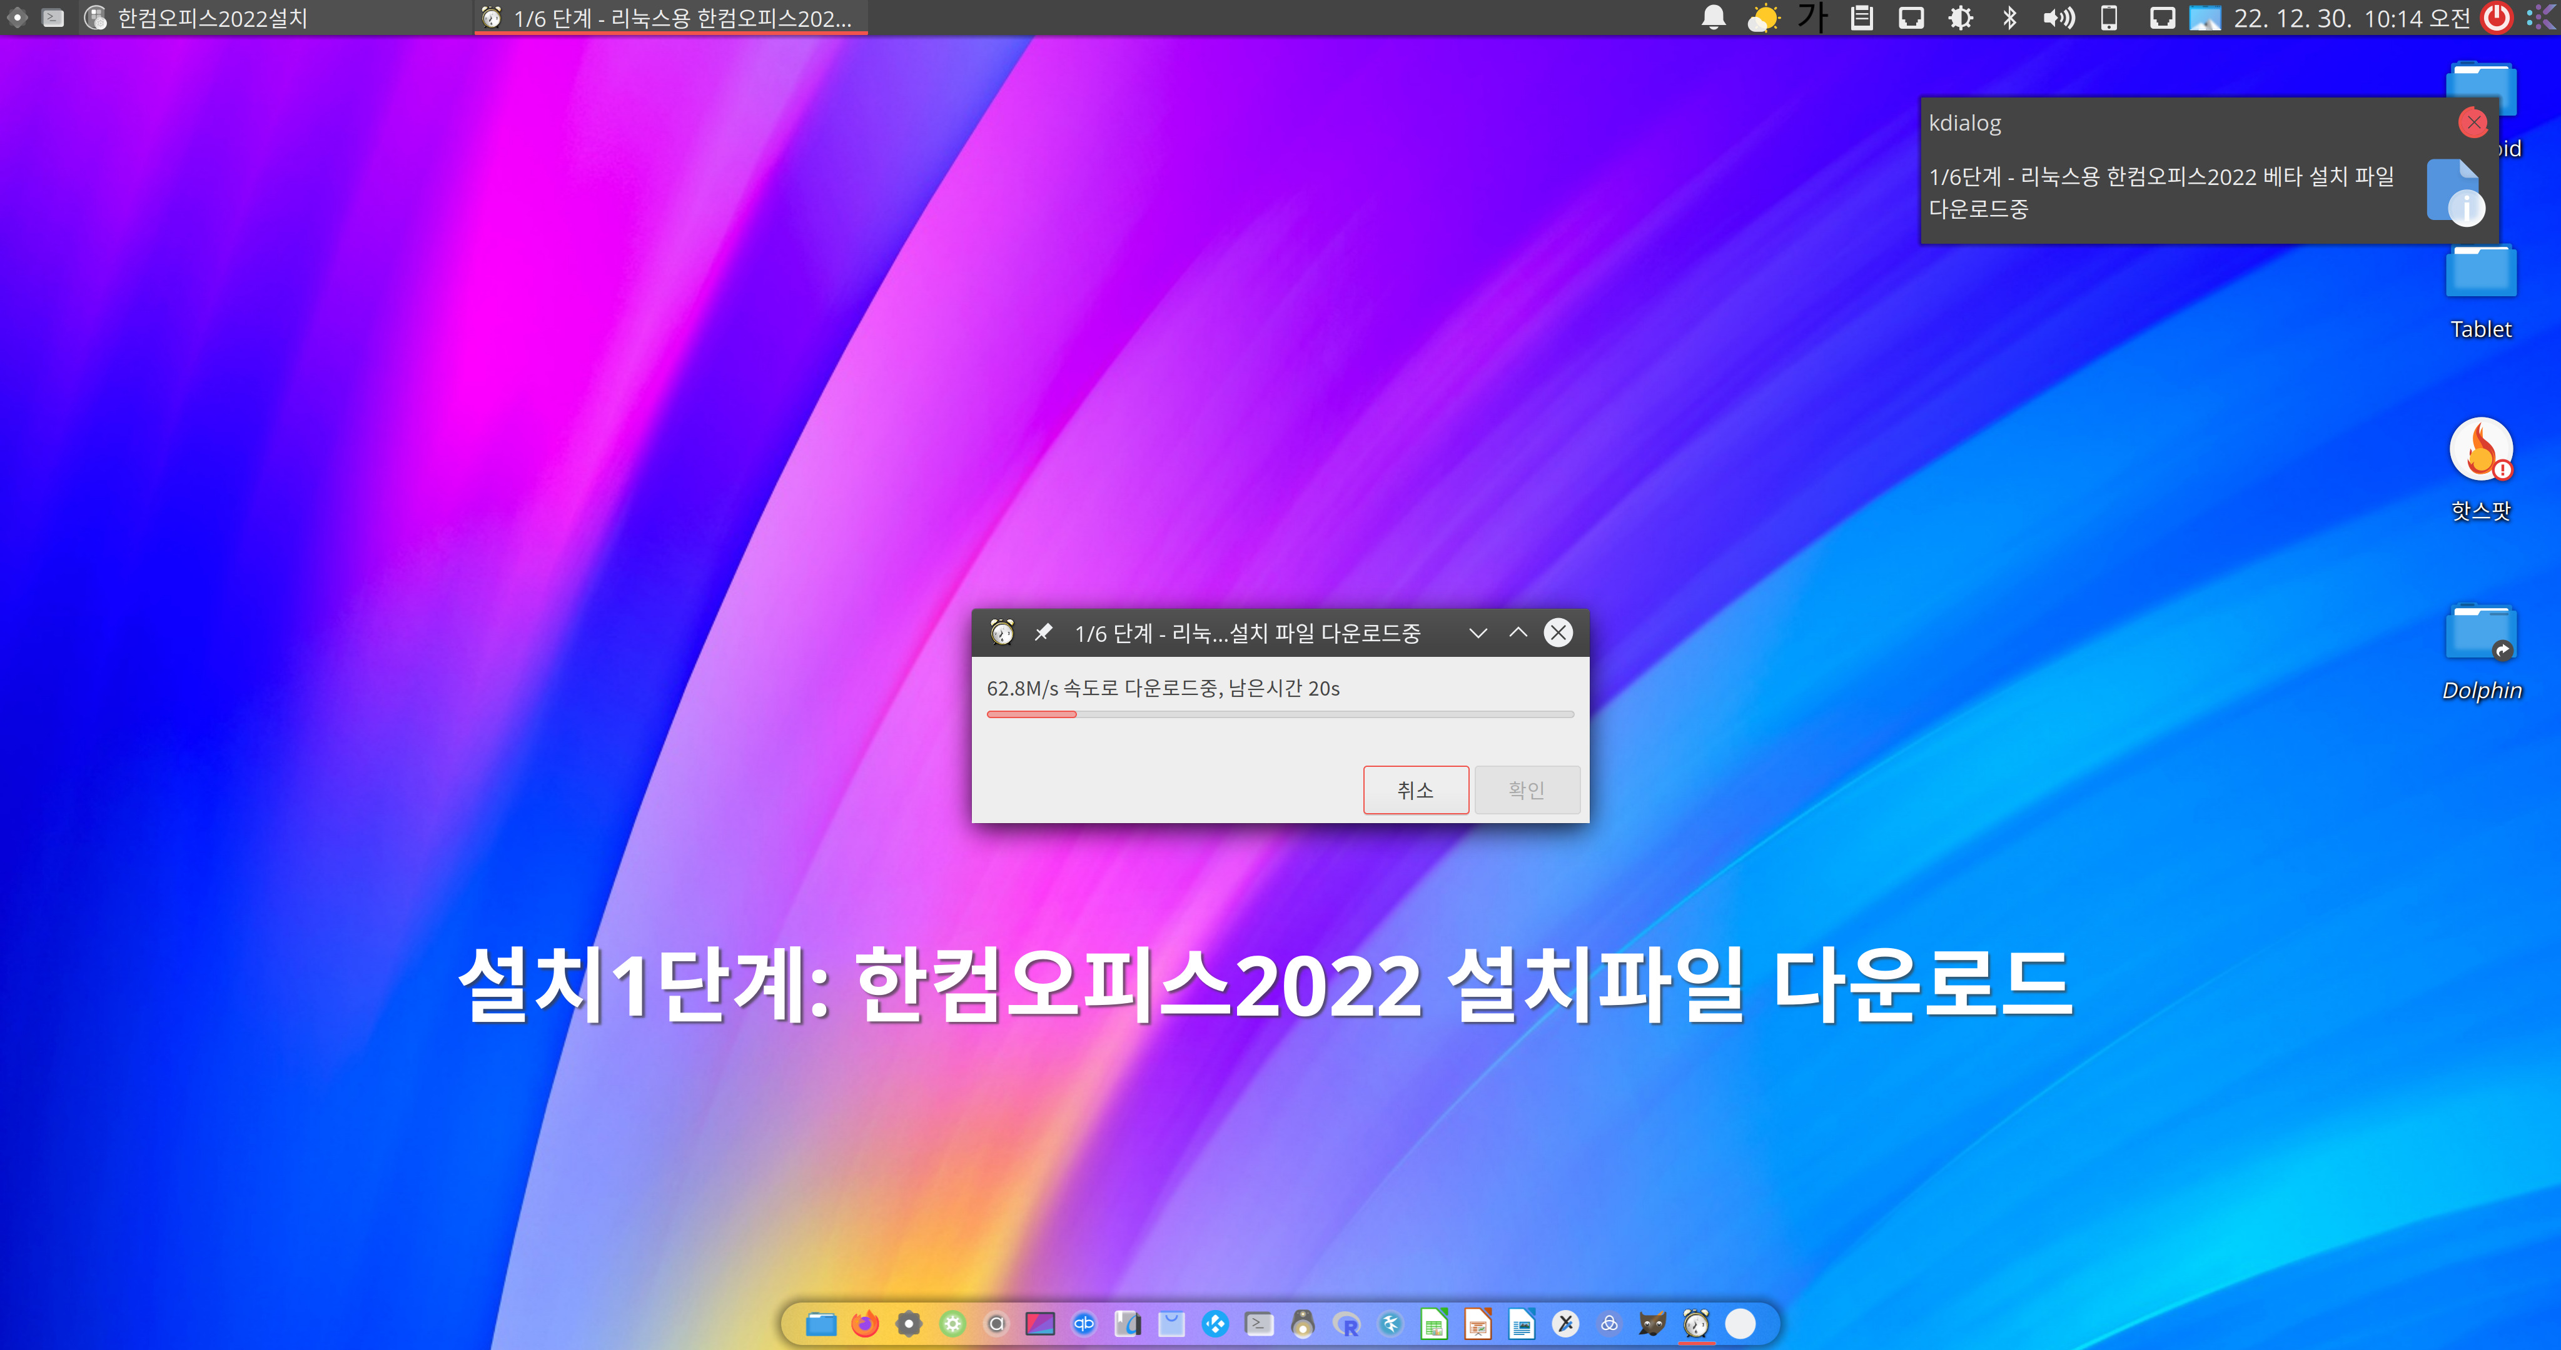The width and height of the screenshot is (2561, 1350).
Task: Open the weather widget in the top panel
Action: (x=1764, y=18)
